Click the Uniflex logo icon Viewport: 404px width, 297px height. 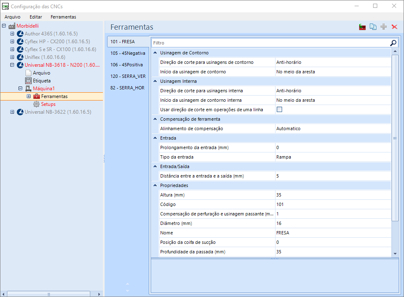coord(20,57)
